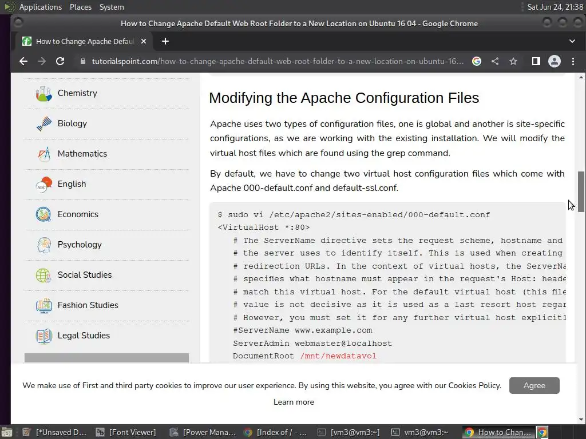This screenshot has width=586, height=439.
Task: Click the Modifying the Apache Configuration Files heading
Action: 344,98
